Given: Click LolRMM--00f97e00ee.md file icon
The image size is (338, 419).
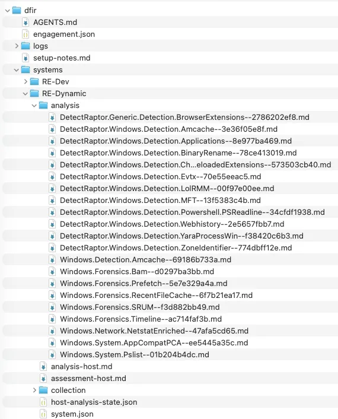Looking at the screenshot, I should click(x=52, y=188).
